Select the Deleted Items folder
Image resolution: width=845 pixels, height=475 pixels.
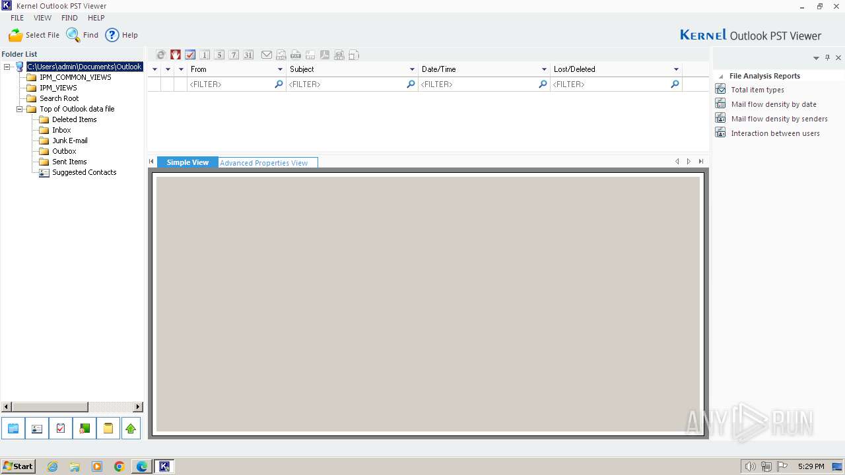click(x=74, y=119)
